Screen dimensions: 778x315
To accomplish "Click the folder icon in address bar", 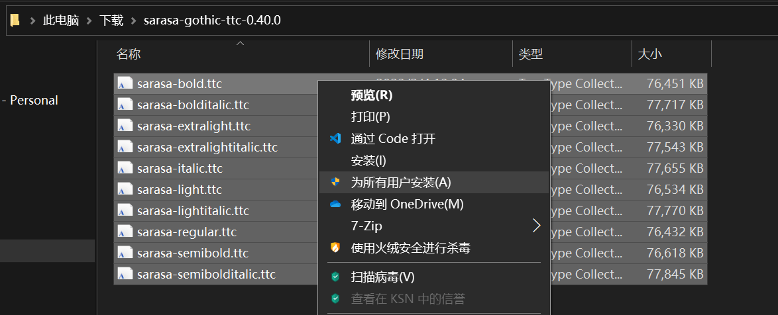I will tap(15, 20).
